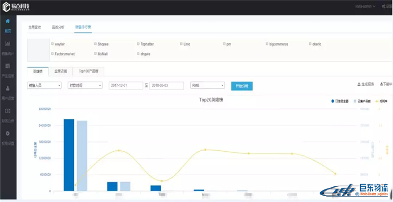This screenshot has height=202, width=393.
Task: Click the company logo at top left
Action: [16, 7]
